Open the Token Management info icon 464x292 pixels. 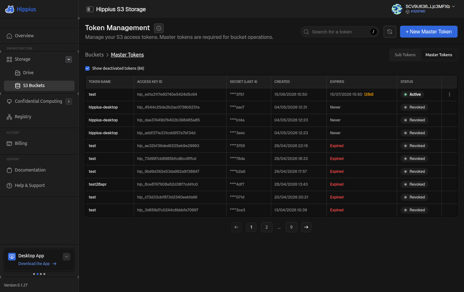click(x=159, y=28)
